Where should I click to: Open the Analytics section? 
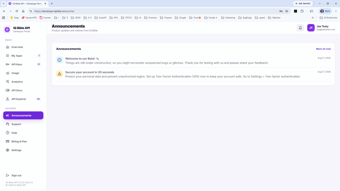tap(23, 82)
